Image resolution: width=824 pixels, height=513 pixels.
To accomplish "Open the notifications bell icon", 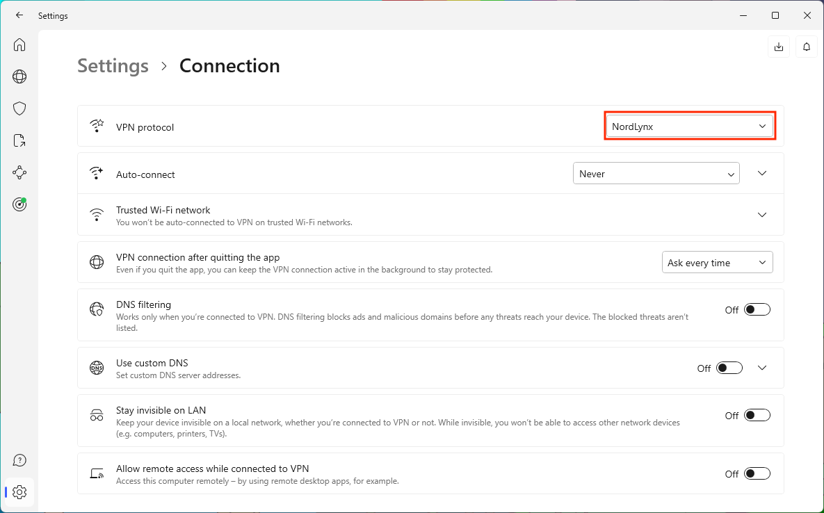I will coord(807,47).
